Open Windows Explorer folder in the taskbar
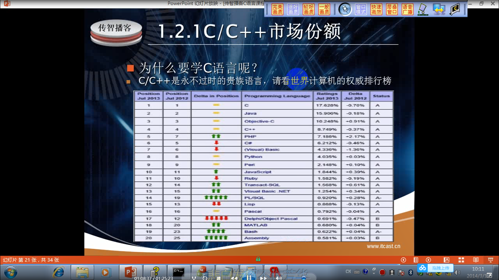499x280 pixels. (x=82, y=272)
